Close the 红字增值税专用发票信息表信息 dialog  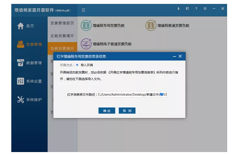click(x=180, y=56)
